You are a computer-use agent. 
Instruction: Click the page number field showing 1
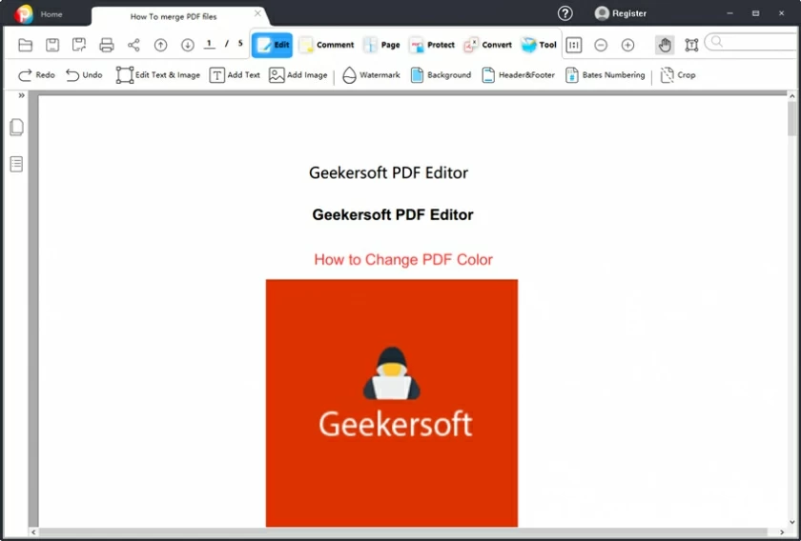click(209, 44)
